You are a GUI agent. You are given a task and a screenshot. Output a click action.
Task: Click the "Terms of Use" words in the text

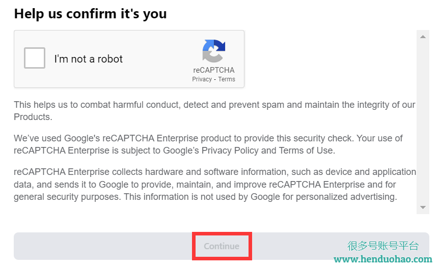pos(306,151)
